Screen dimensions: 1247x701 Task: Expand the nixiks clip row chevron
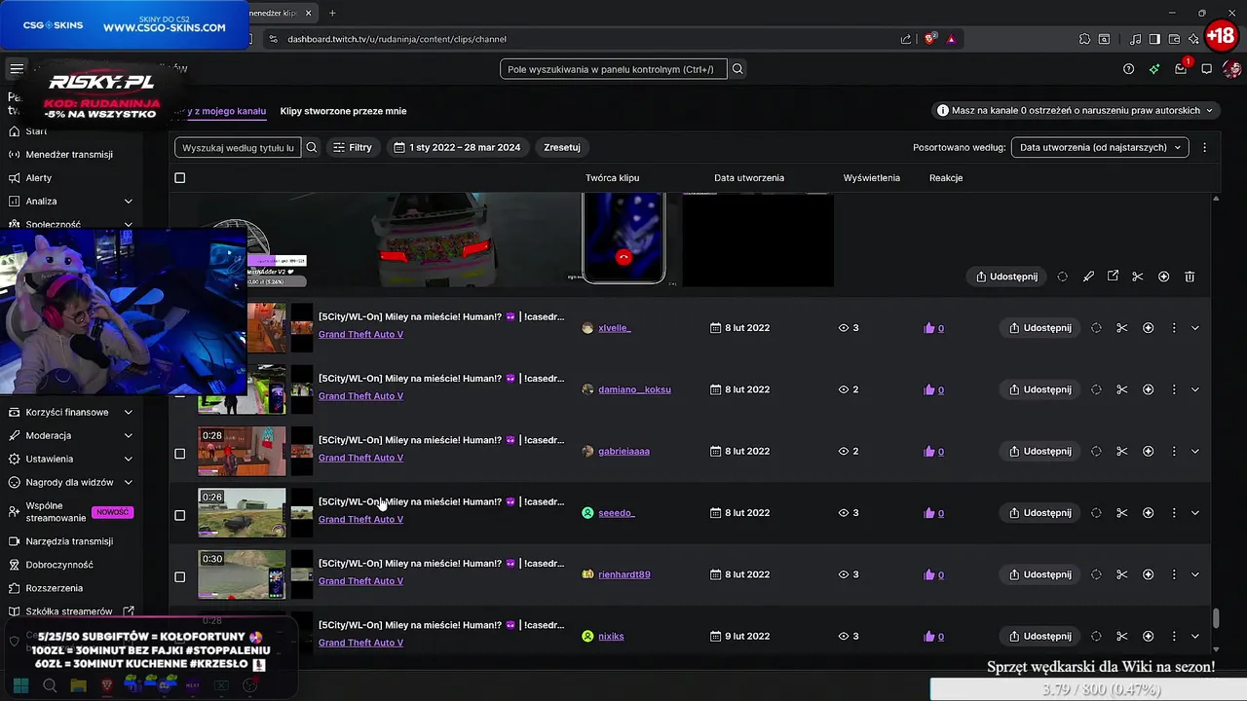coord(1195,636)
